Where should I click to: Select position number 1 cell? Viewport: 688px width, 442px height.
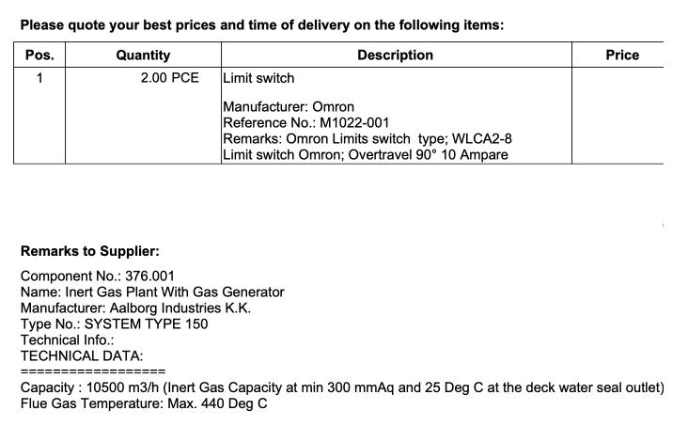(x=39, y=78)
